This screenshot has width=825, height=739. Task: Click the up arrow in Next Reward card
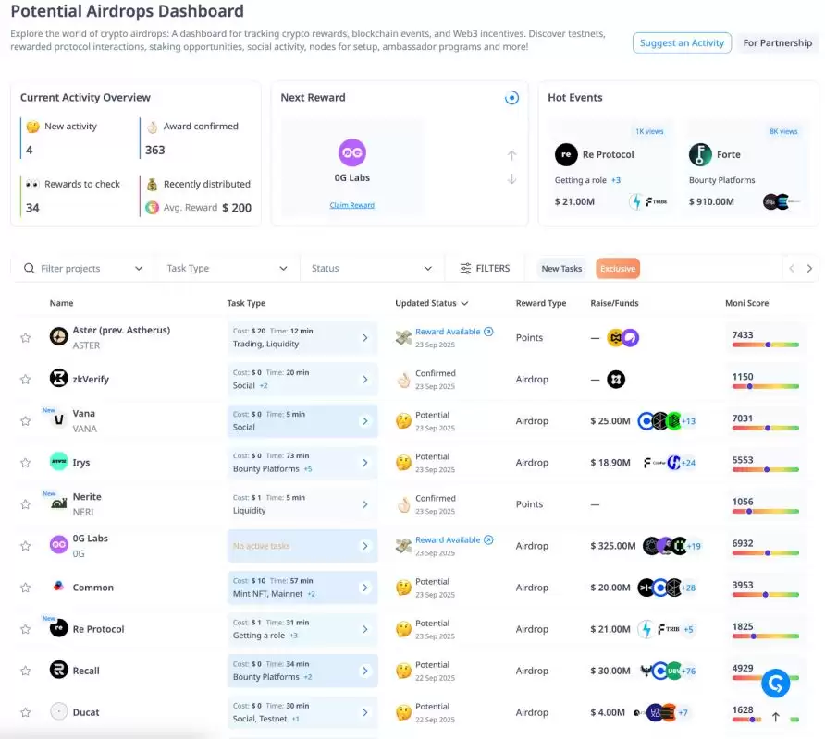click(x=511, y=155)
